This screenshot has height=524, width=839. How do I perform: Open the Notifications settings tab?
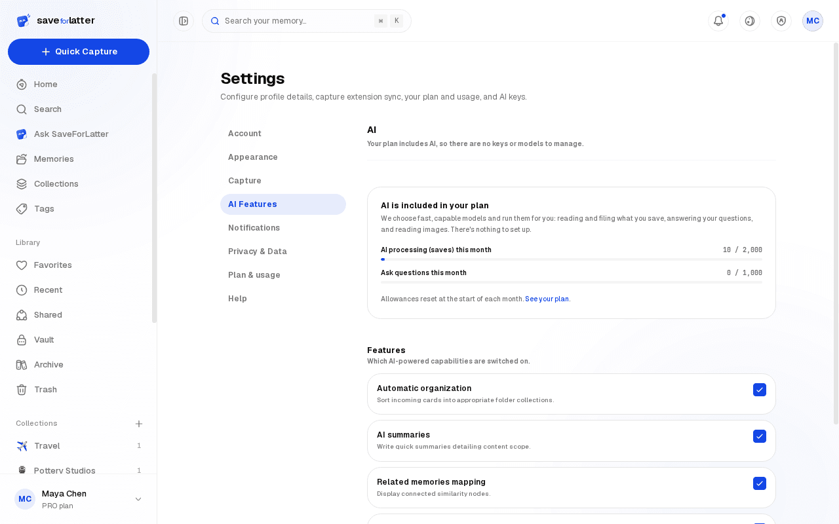283,228
